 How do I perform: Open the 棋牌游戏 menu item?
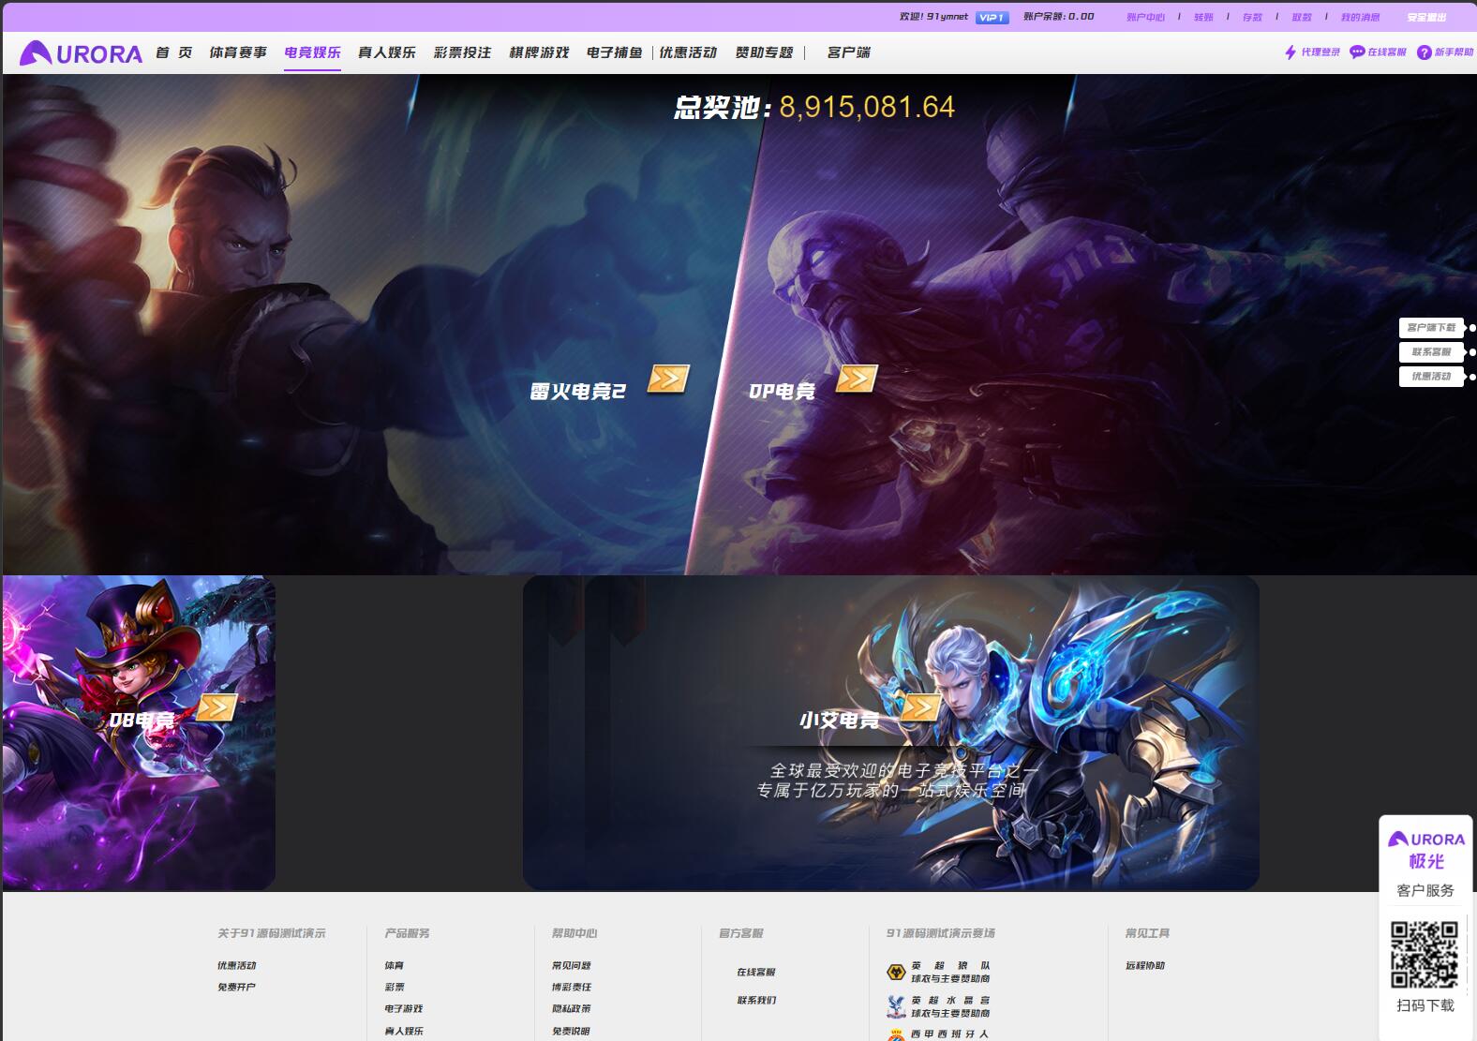tap(539, 52)
